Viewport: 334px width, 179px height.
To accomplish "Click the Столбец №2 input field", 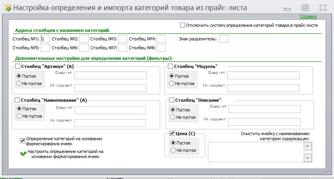I will (84, 39).
